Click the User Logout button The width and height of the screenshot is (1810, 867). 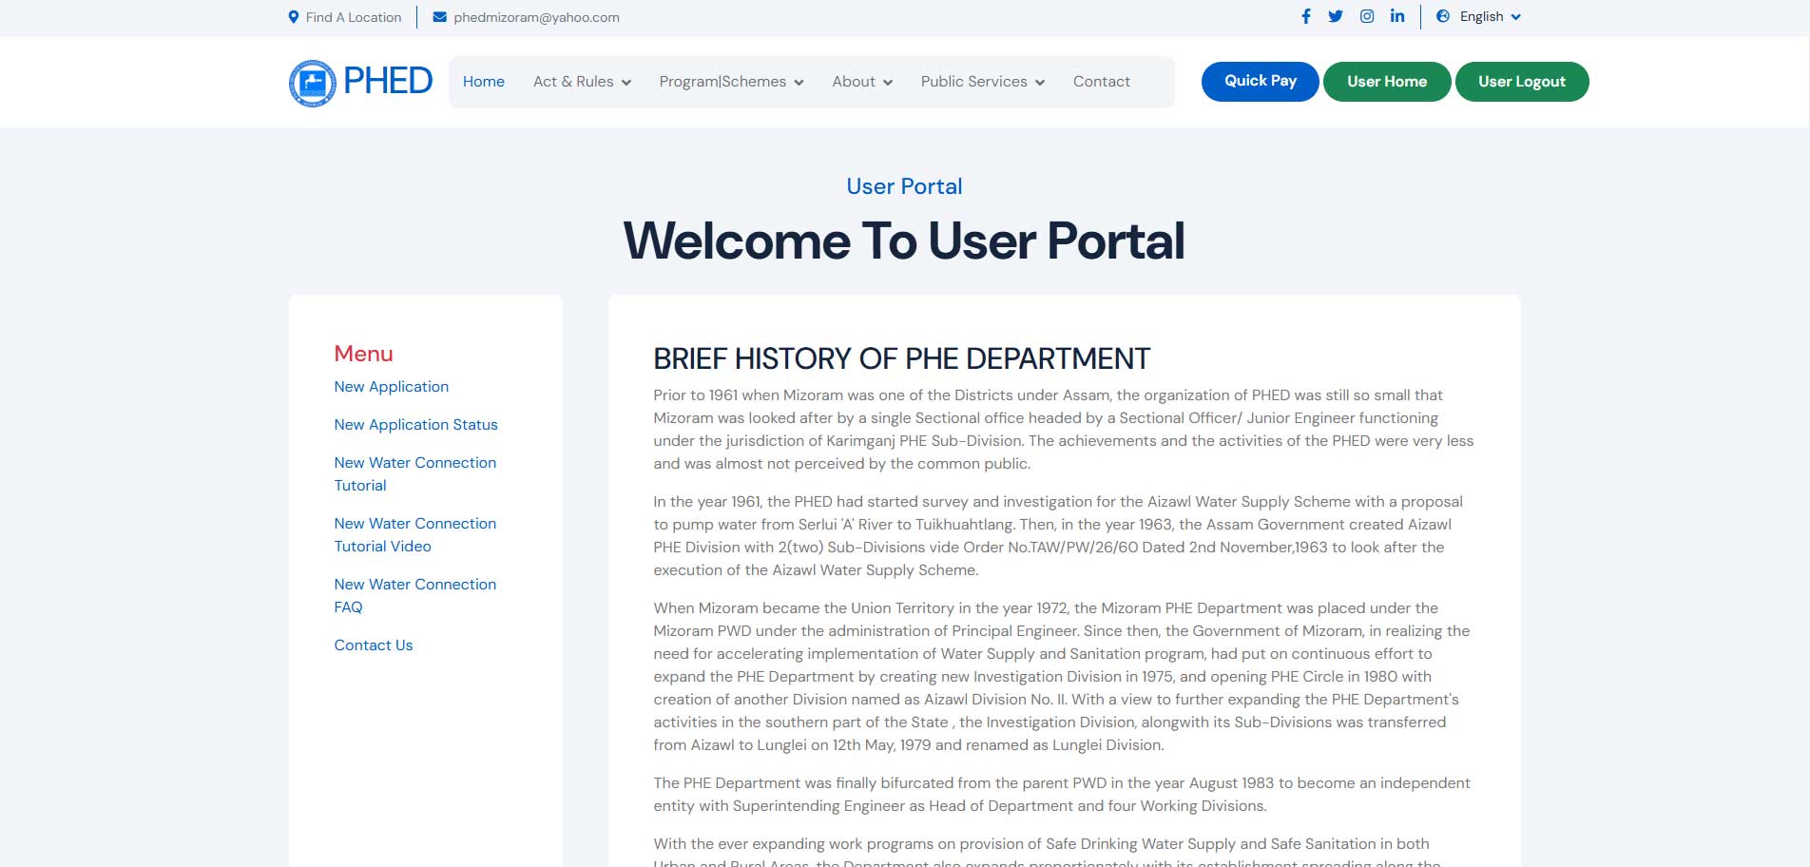[x=1522, y=81]
